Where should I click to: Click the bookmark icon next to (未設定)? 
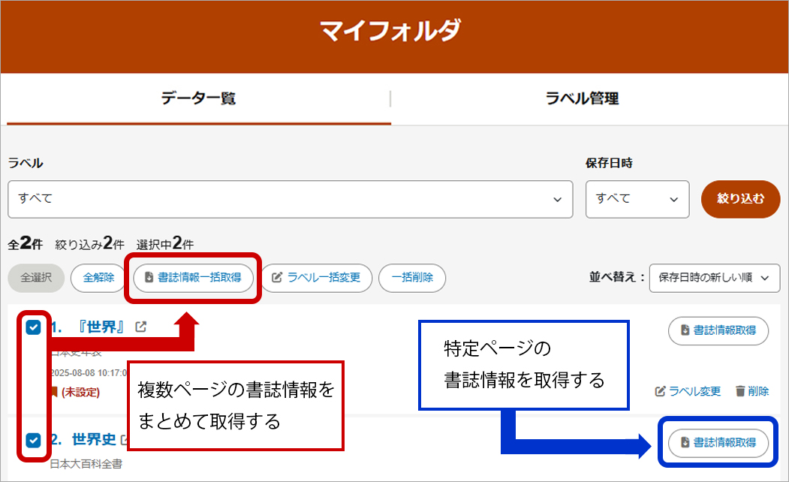point(54,391)
